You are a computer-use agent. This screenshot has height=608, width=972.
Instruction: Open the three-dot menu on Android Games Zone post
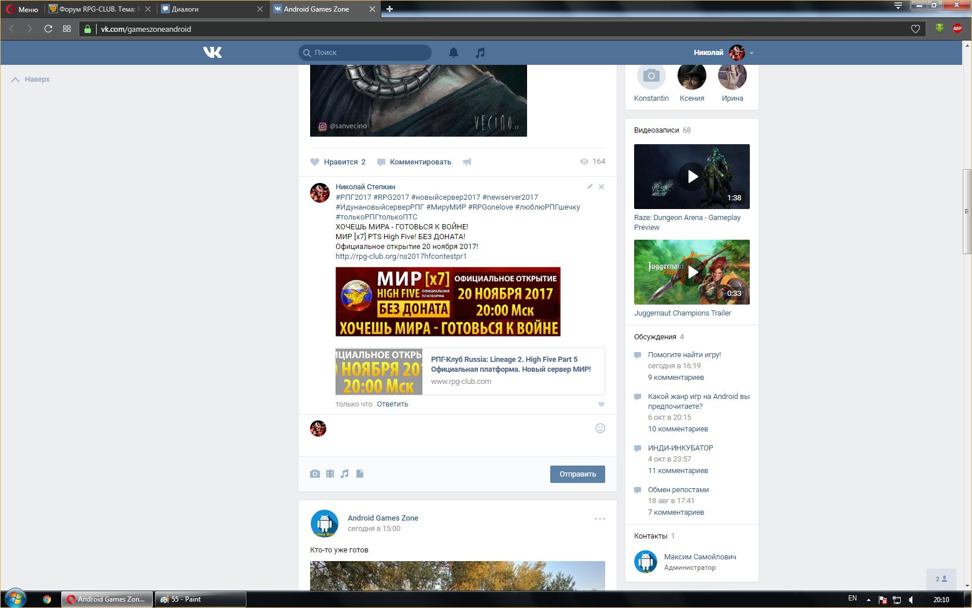pos(600,519)
